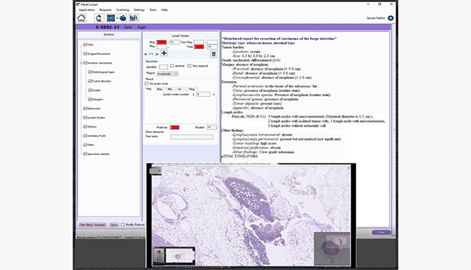Collapse the Invasive carcinoma tree node
This screenshot has width=471, height=270.
[x=81, y=63]
